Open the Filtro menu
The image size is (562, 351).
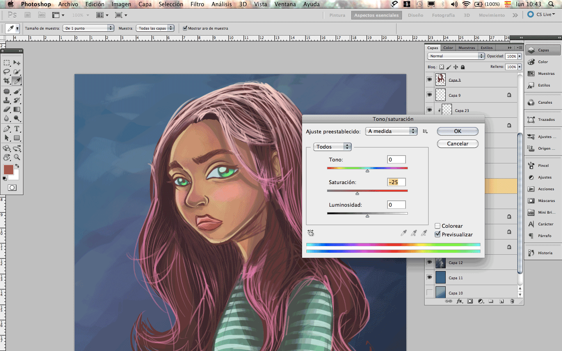pyautogui.click(x=197, y=4)
